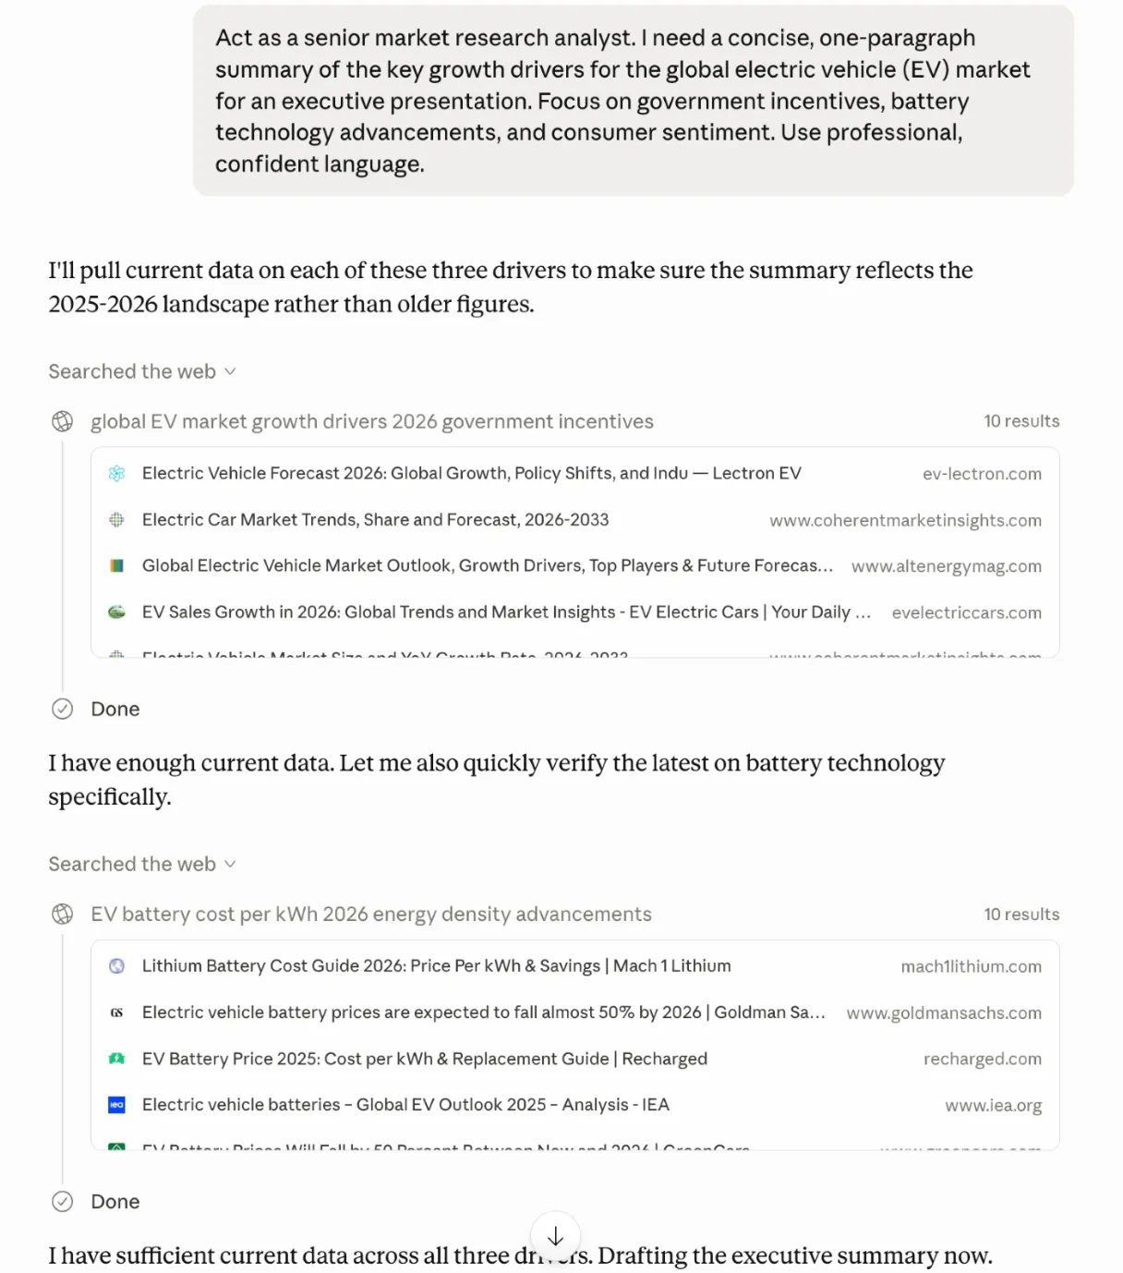The width and height of the screenshot is (1123, 1273).
Task: Click the scroll-to-bottom arrow button
Action: 555,1235
